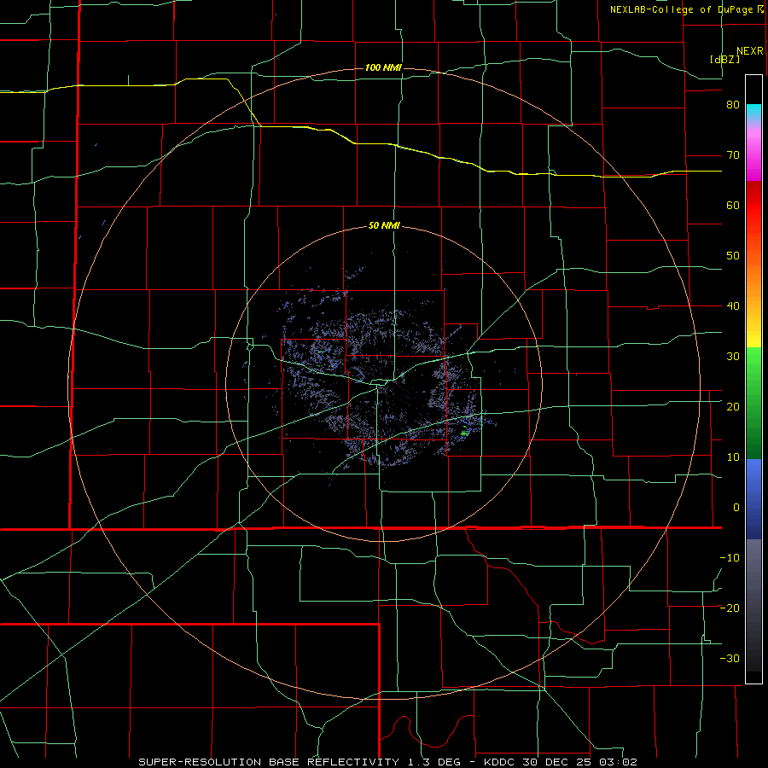768x768 pixels.
Task: Click the Super-Resolution Base Reflectivity caption
Action: point(388,762)
